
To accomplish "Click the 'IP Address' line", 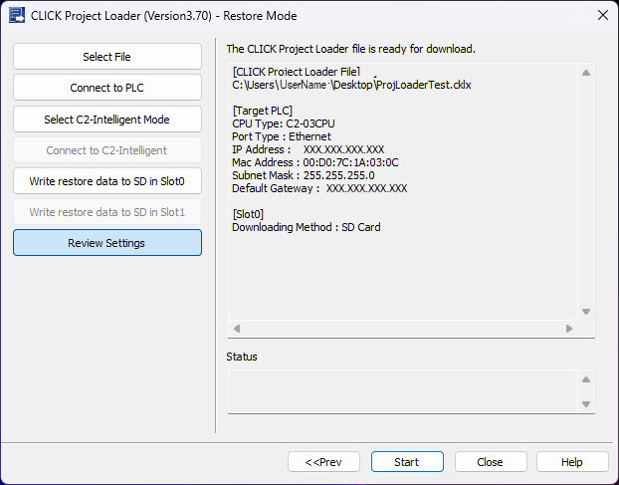I will tap(308, 149).
